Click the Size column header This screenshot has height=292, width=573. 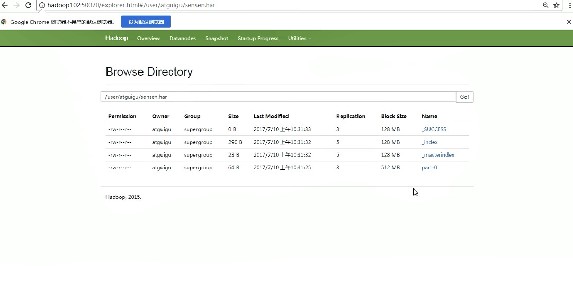coord(233,116)
